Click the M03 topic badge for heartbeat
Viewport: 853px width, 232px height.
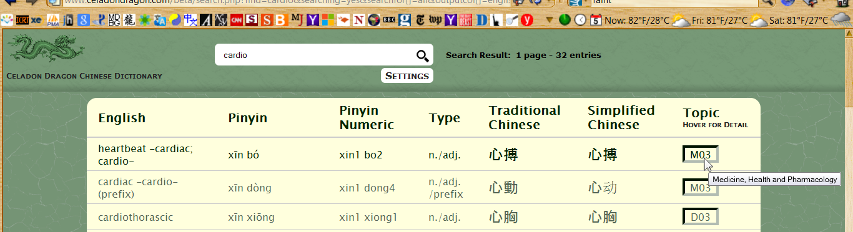[x=700, y=155]
